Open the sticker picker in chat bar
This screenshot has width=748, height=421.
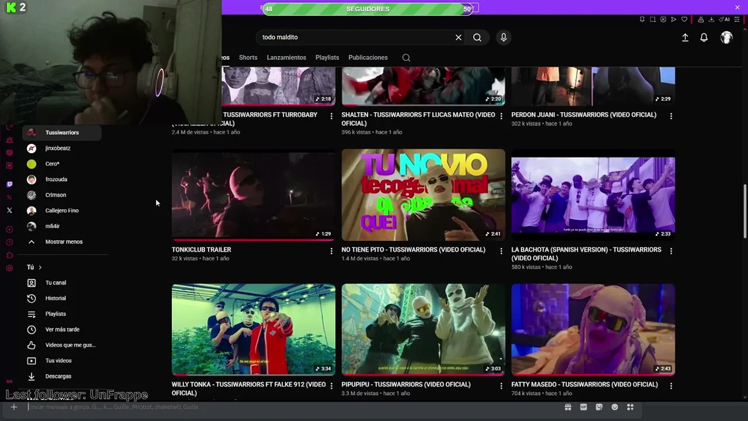pyautogui.click(x=599, y=407)
